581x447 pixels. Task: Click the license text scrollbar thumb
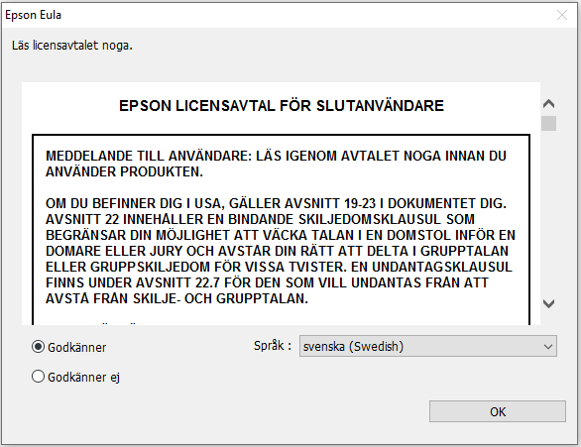click(x=548, y=123)
